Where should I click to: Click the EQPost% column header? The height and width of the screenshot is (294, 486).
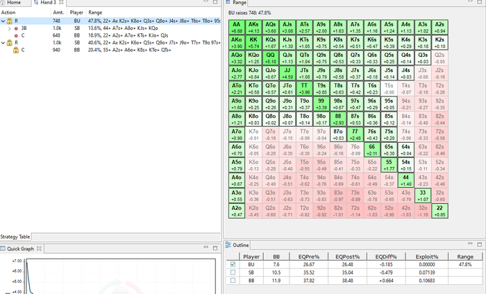[x=347, y=257]
